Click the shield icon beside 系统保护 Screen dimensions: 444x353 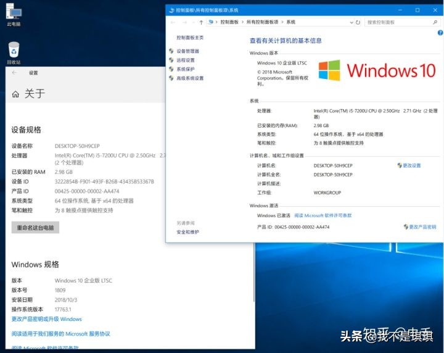[171, 69]
